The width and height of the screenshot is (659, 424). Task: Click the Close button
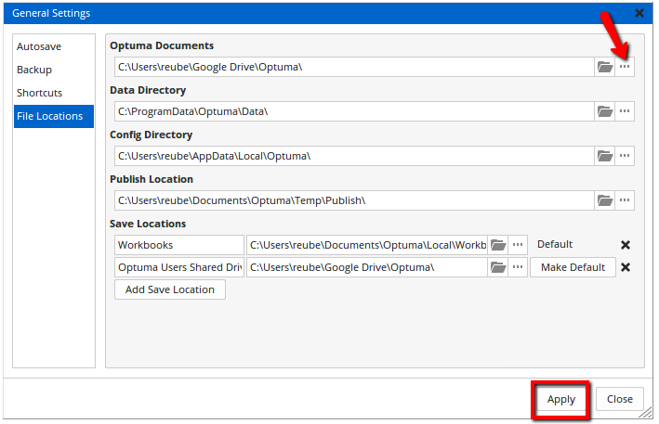tap(619, 399)
